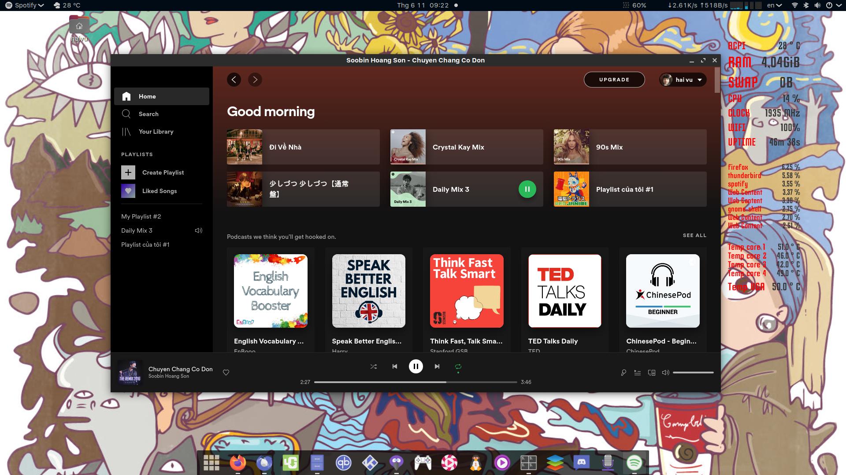
Task: Open the Crystal Kay Mix tile
Action: click(x=467, y=147)
